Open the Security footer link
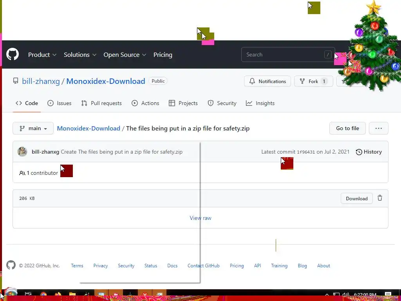The width and height of the screenshot is (401, 301). point(126,266)
